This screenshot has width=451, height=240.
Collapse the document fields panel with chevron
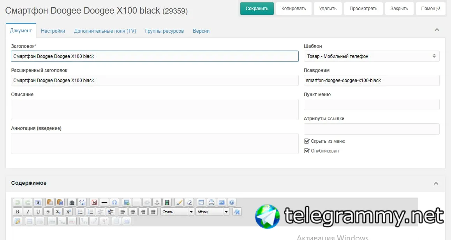(x=437, y=30)
